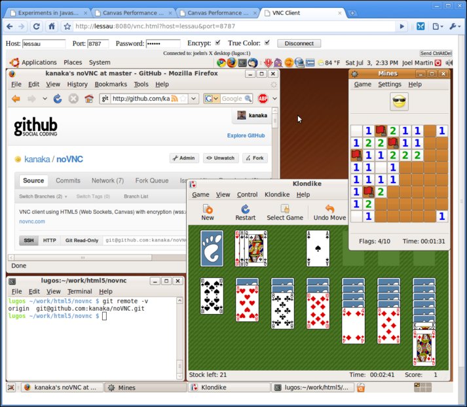Screen dimensions: 467x407
Task: Open the System menu in the panel
Action: coord(100,62)
